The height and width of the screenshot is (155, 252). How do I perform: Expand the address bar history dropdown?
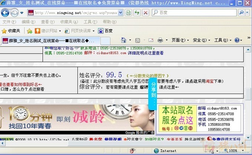coord(120,13)
